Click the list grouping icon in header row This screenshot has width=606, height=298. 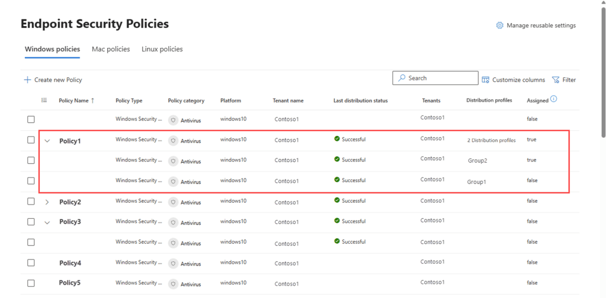44,101
